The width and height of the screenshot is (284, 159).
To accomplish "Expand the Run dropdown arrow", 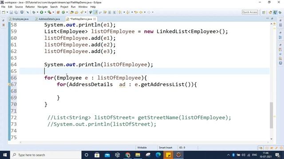I will [45, 12].
